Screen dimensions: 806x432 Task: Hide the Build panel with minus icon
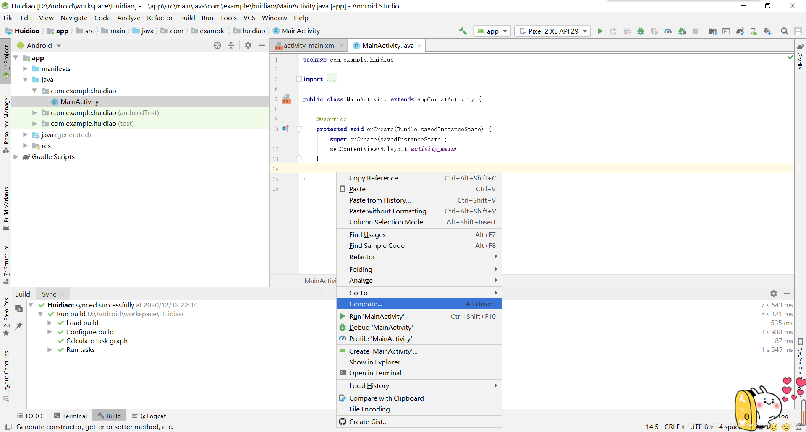(787, 294)
